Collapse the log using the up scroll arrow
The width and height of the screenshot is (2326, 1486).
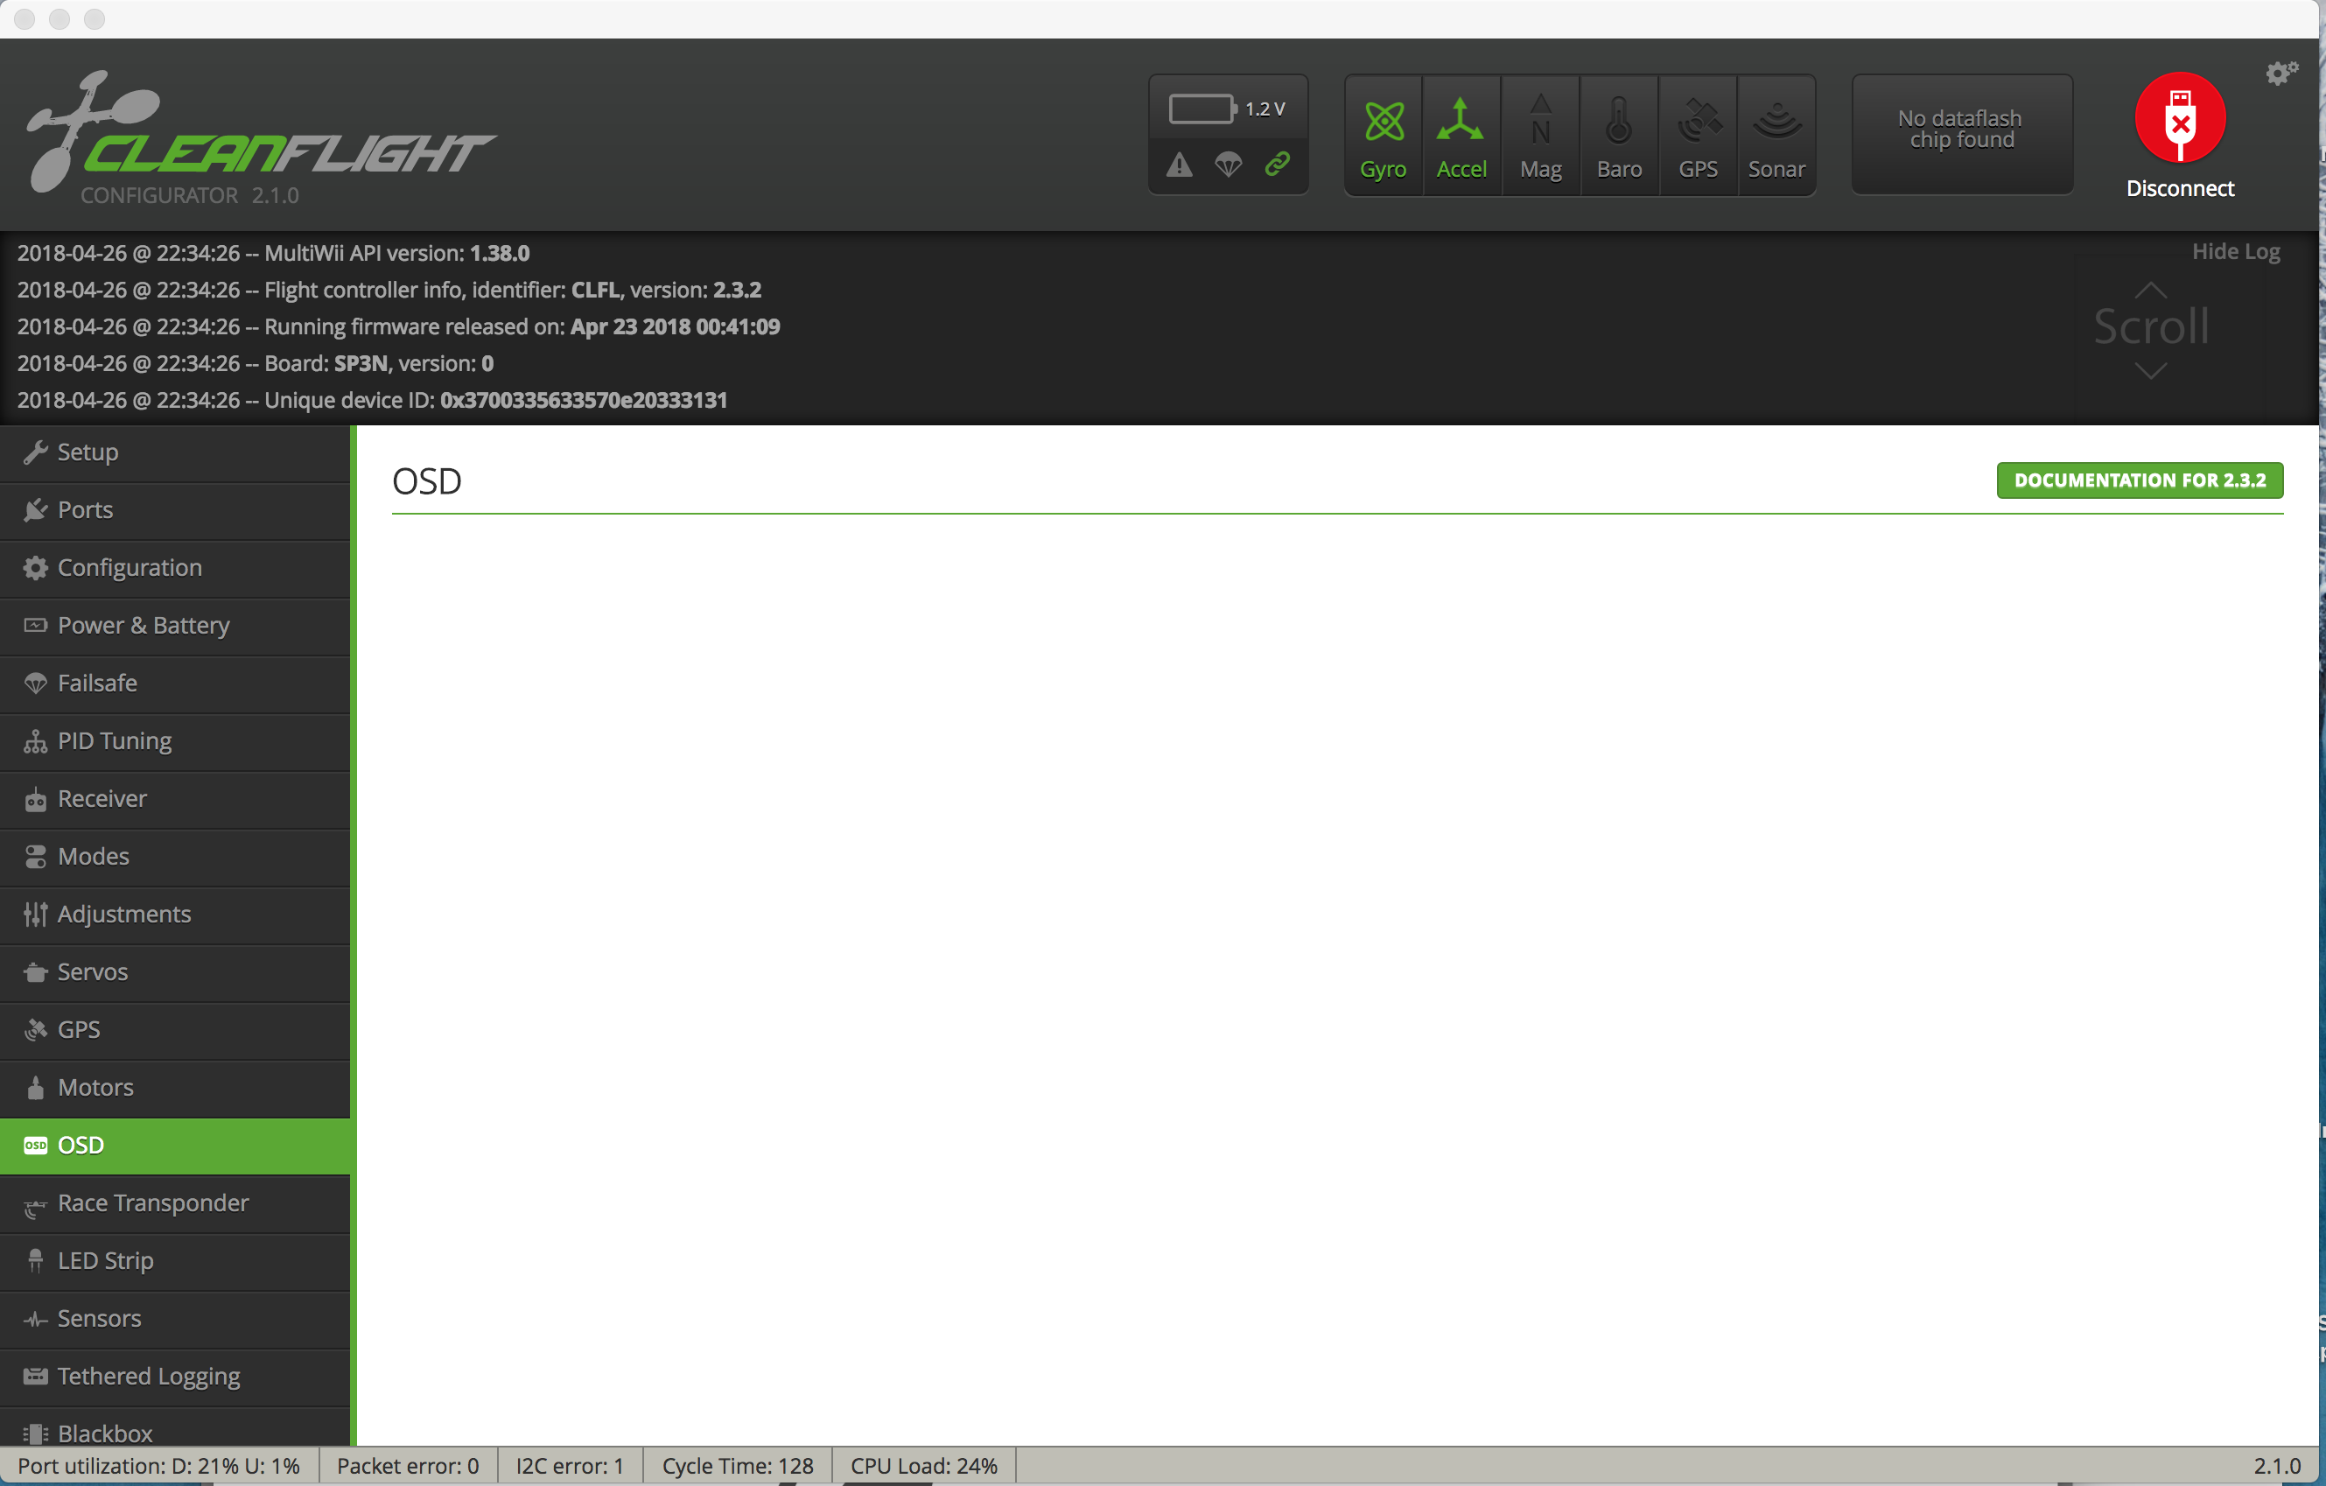(2149, 290)
